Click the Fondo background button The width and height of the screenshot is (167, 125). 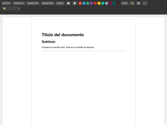coord(125,3)
